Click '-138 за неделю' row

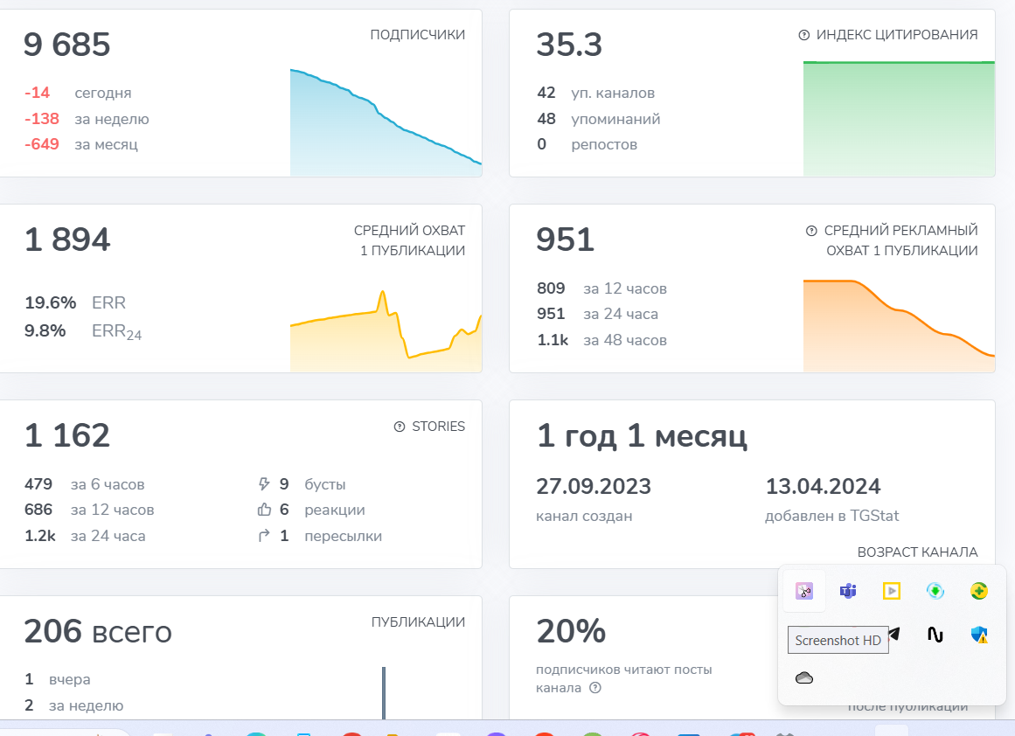pos(87,119)
